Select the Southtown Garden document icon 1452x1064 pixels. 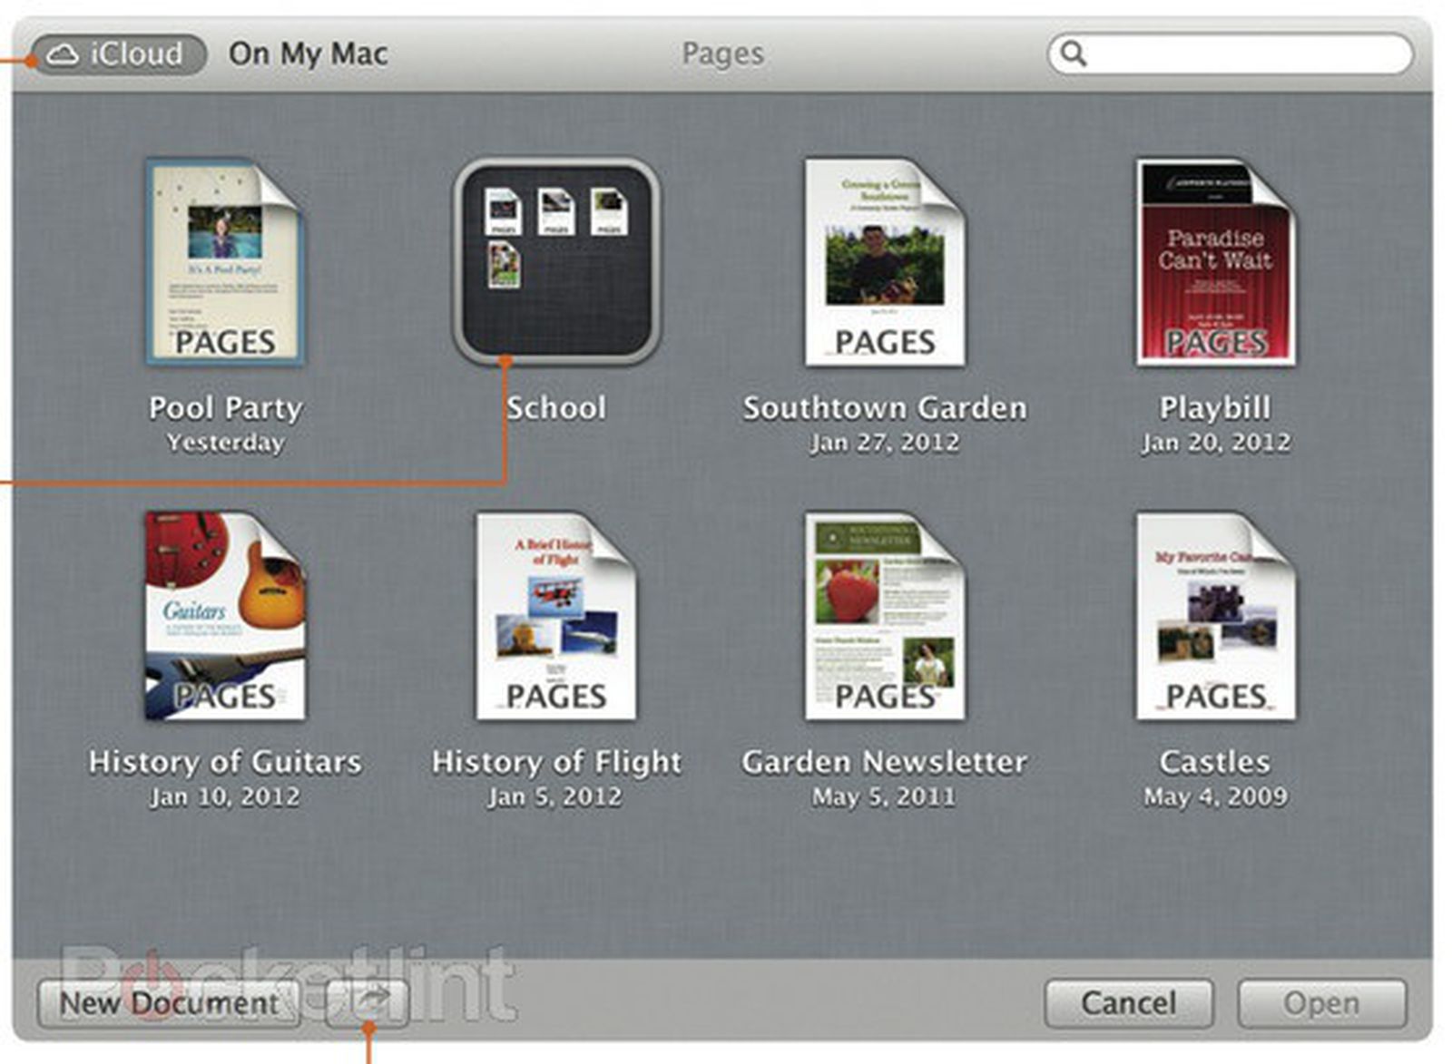coord(884,262)
